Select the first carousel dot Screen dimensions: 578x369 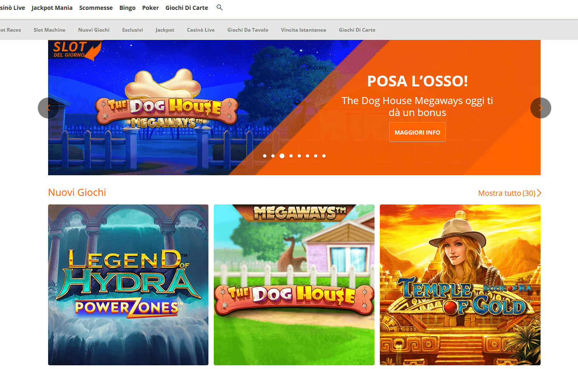click(265, 156)
